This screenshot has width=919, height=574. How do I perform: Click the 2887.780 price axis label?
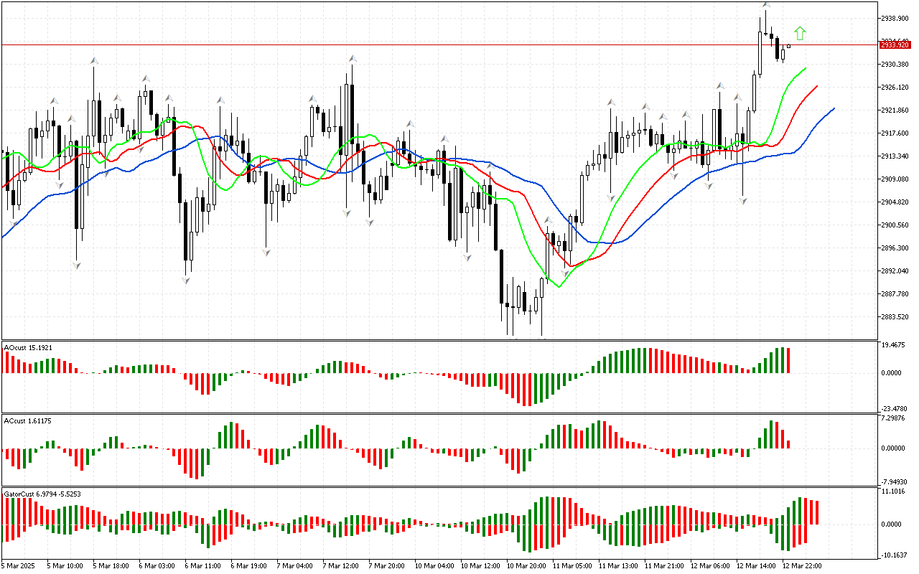click(895, 294)
